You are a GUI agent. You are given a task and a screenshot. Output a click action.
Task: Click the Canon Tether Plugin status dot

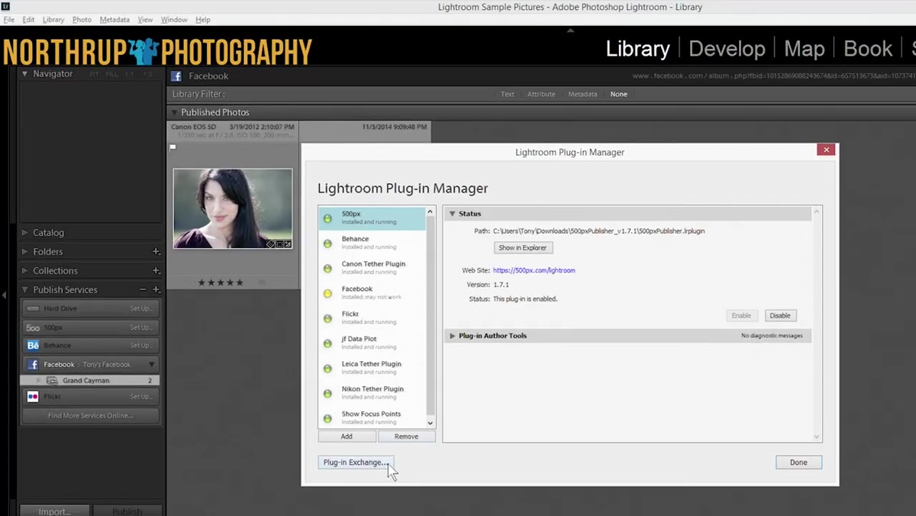point(327,269)
